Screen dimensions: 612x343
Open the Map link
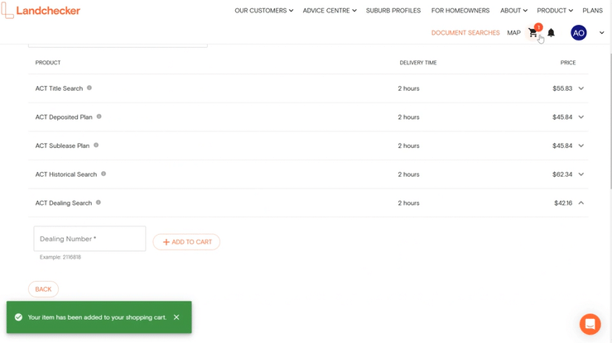(513, 33)
